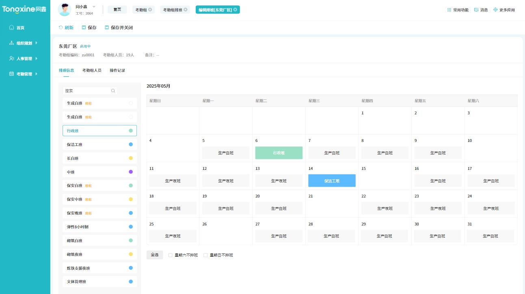
Task: Open the 常用功能 grid icon
Action: (x=449, y=10)
